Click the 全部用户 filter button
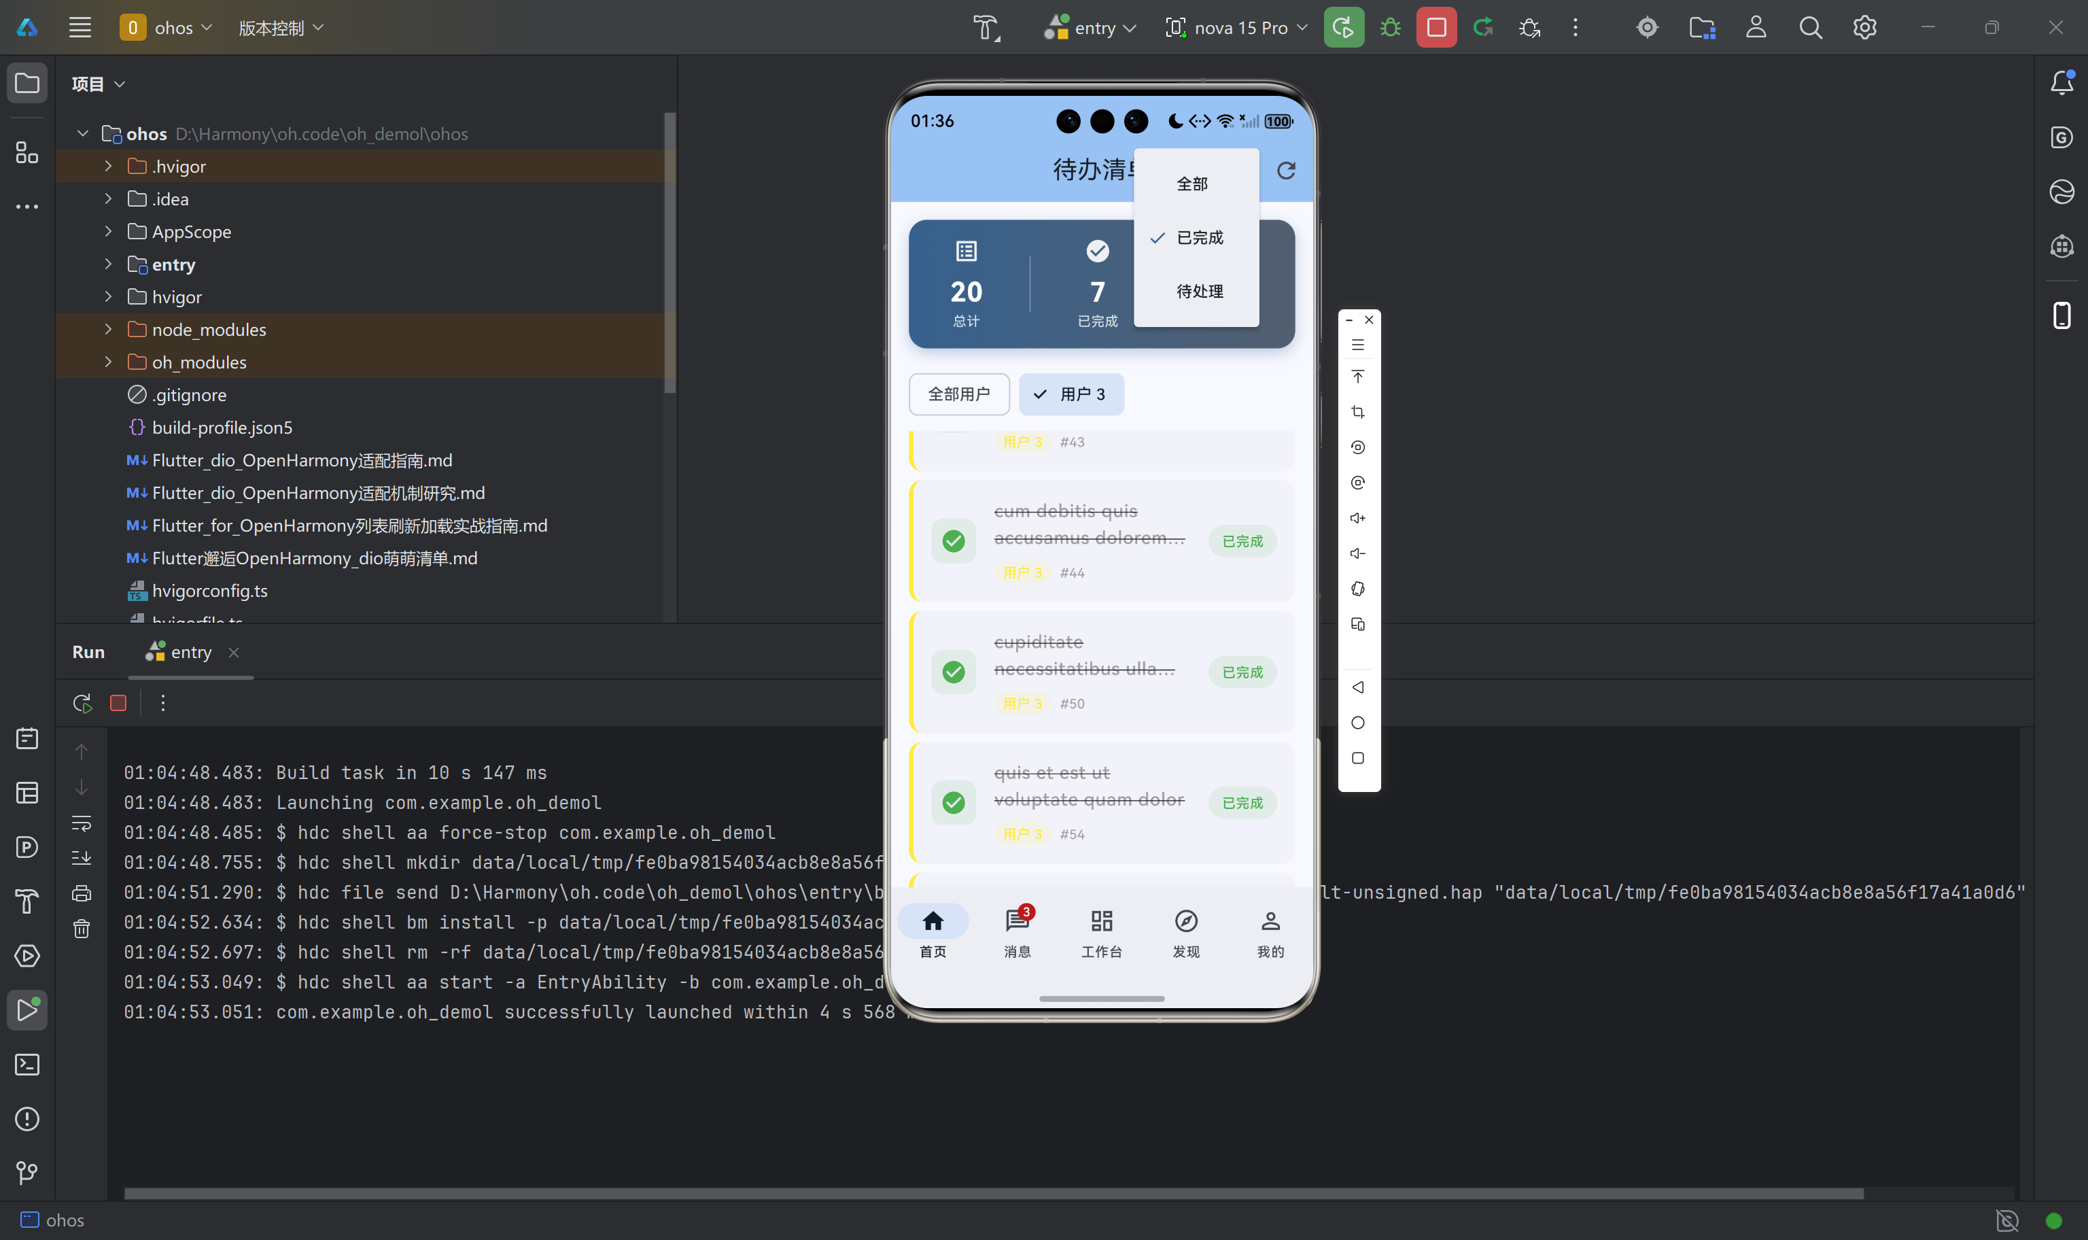 click(958, 394)
